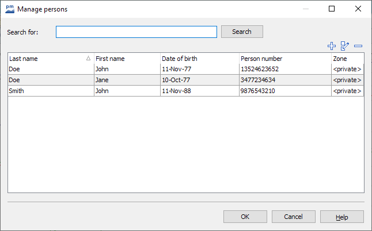Click the add person plus icon
The height and width of the screenshot is (231, 372).
[x=331, y=46]
